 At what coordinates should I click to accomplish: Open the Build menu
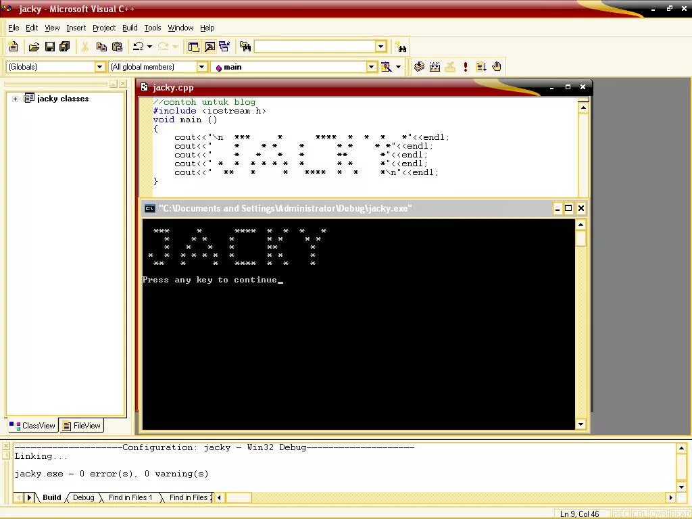tap(130, 28)
